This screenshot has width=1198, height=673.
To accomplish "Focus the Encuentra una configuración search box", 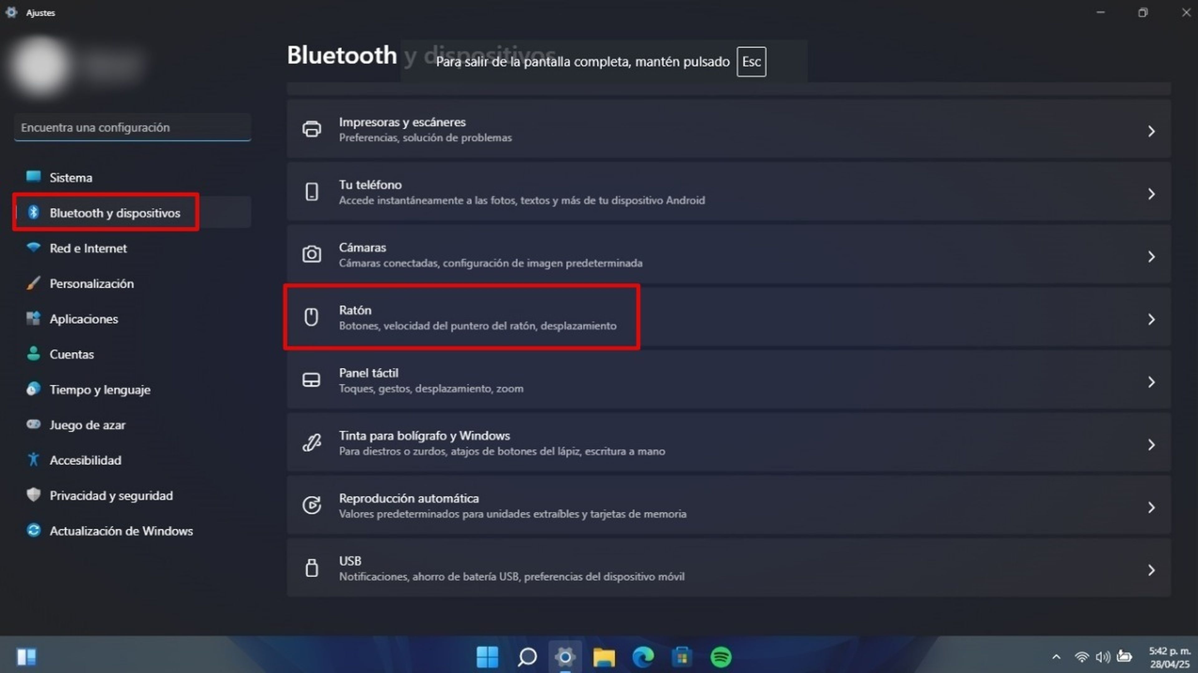I will point(133,127).
